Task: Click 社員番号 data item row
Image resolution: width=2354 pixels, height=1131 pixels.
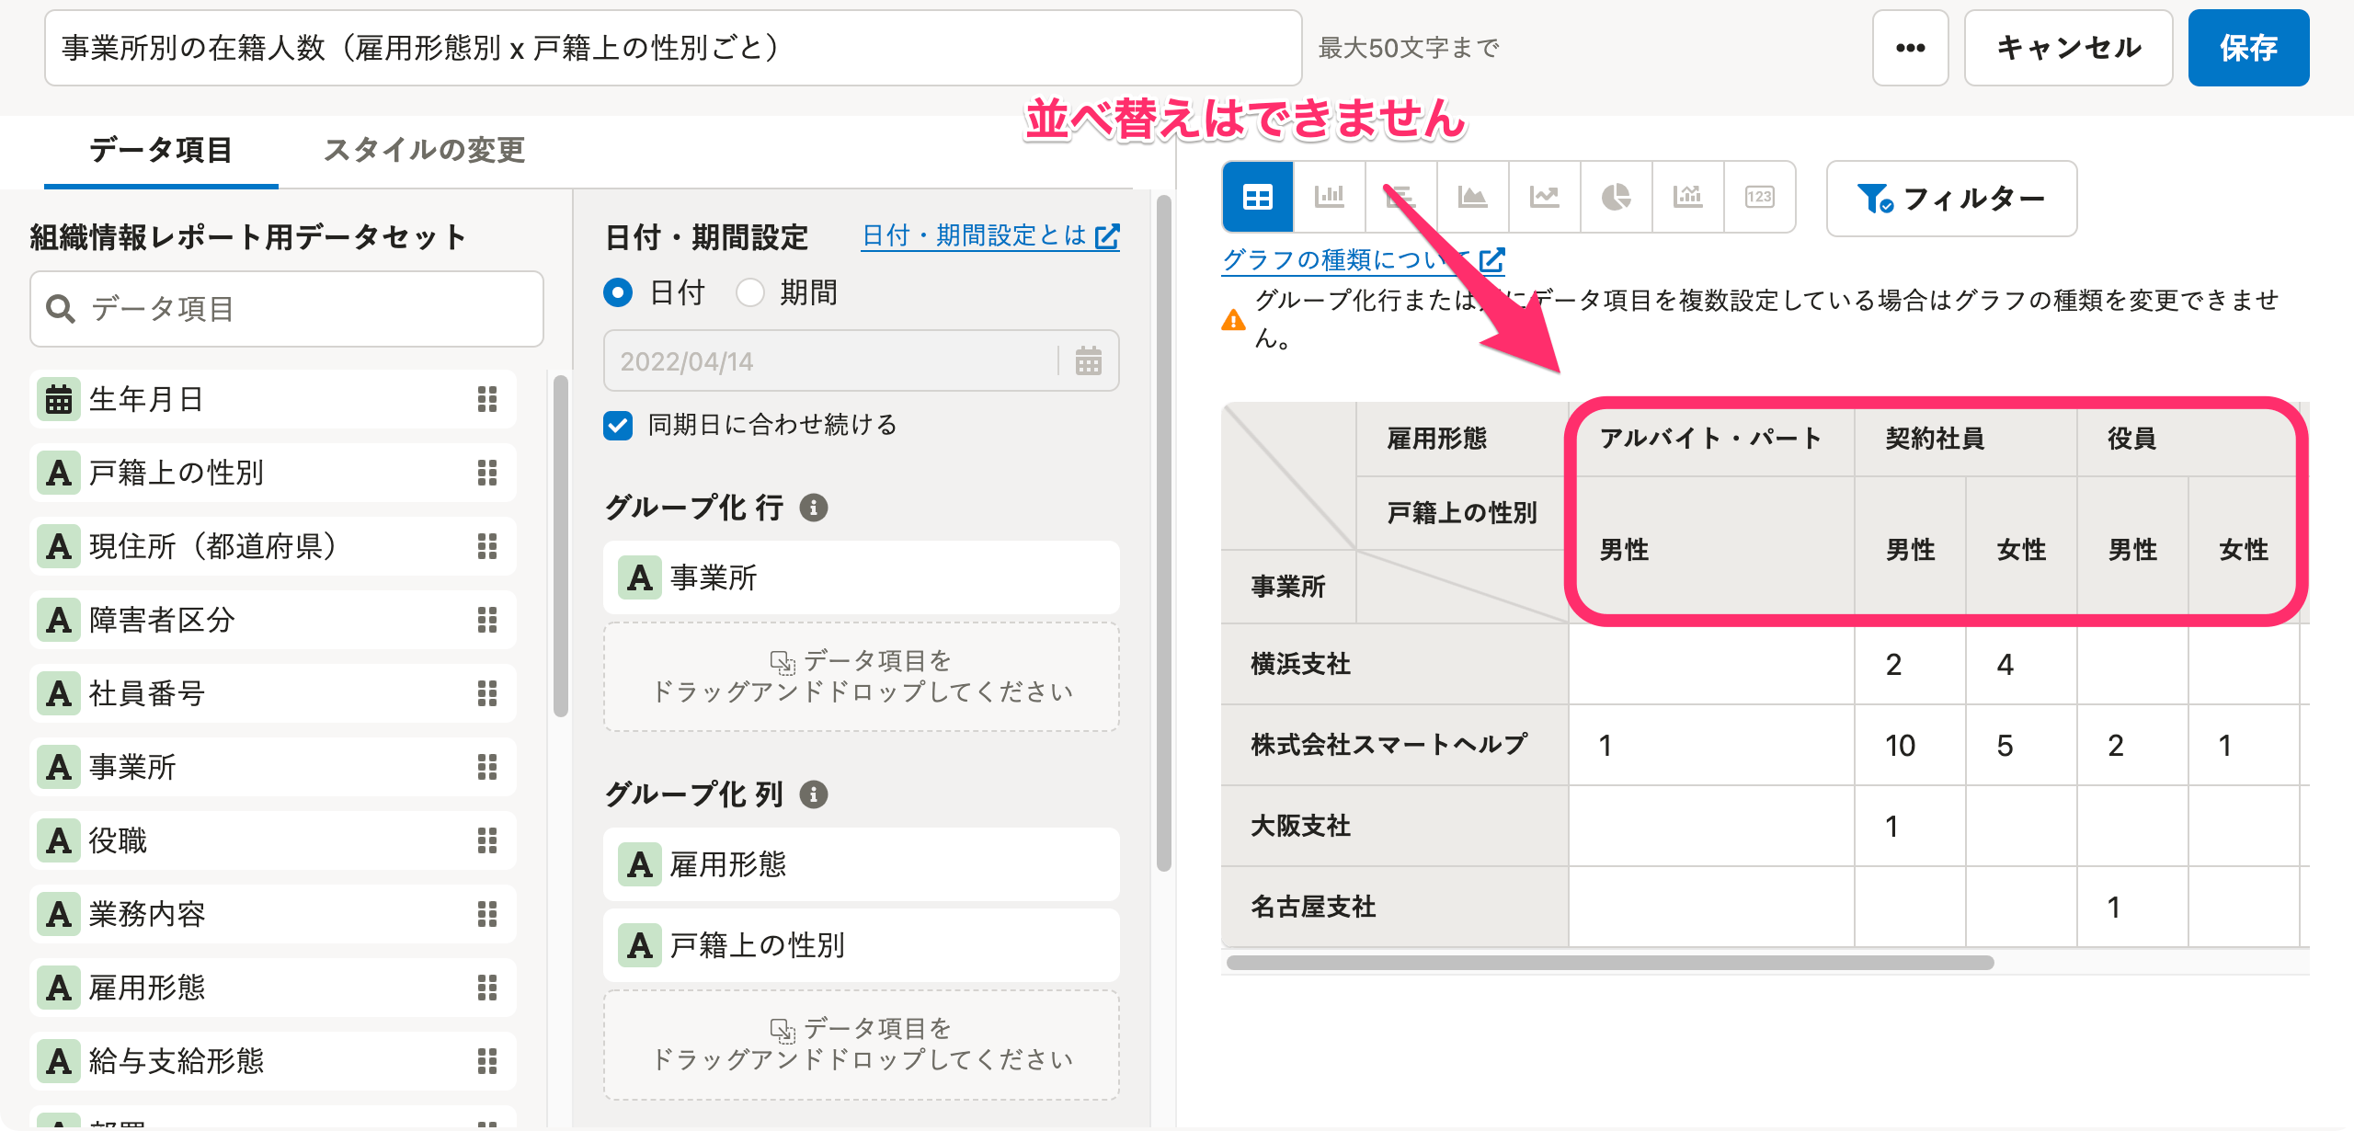Action: [x=273, y=693]
